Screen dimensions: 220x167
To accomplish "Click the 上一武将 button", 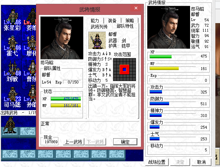I will pyautogui.click(x=74, y=142).
